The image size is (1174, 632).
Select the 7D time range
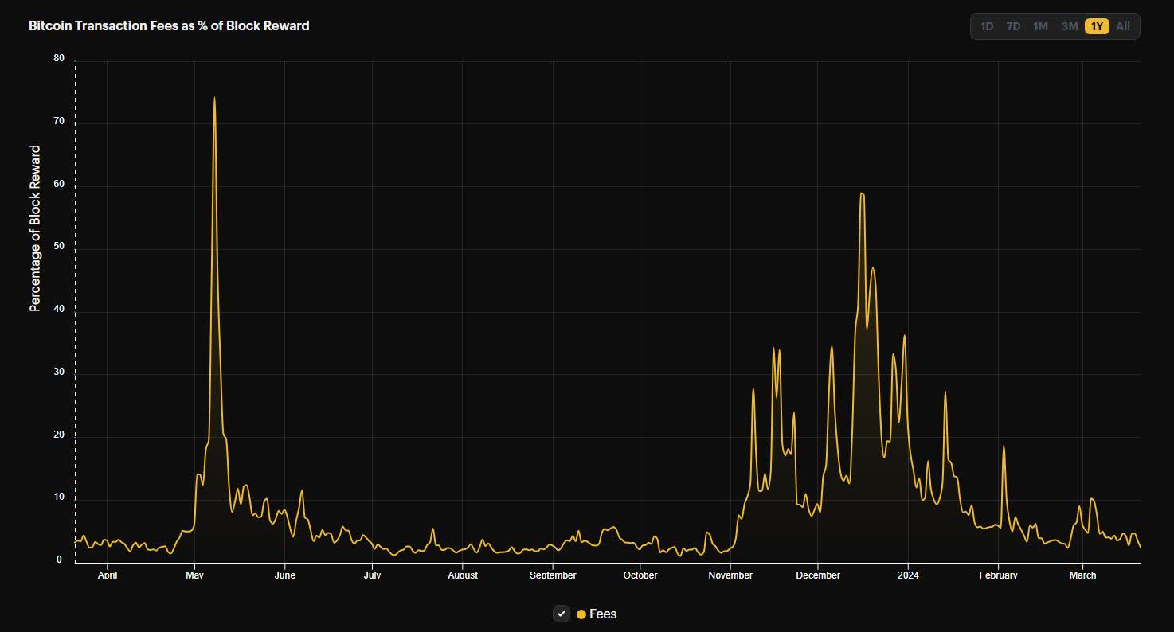point(1013,26)
